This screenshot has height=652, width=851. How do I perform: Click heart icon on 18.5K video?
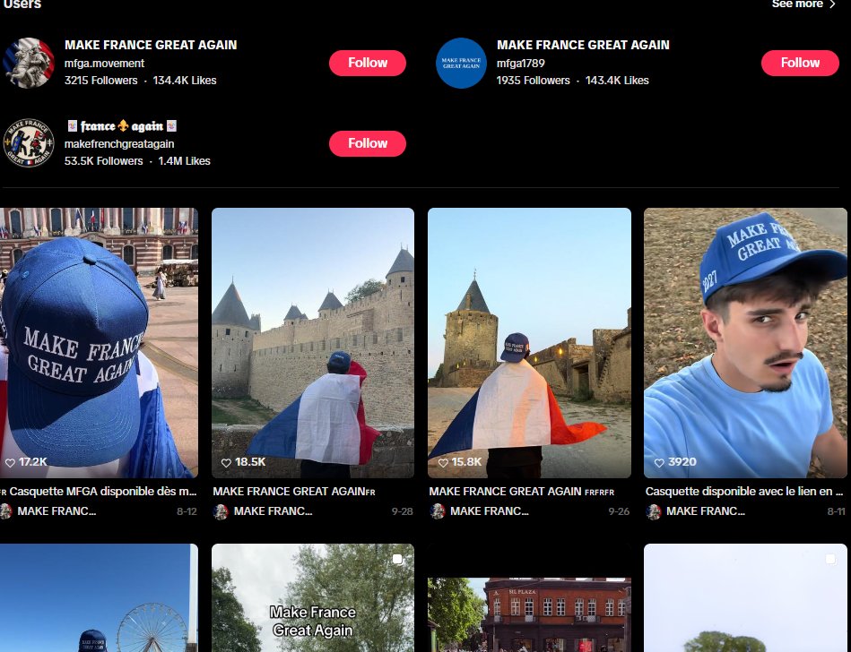(226, 462)
